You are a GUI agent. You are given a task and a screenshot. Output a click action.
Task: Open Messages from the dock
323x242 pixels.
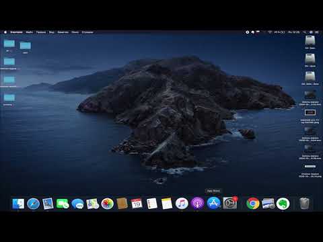(77, 204)
